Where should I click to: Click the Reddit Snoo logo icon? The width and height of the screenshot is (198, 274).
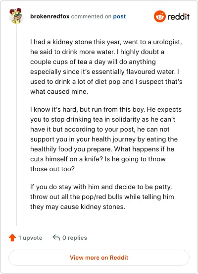click(x=160, y=16)
